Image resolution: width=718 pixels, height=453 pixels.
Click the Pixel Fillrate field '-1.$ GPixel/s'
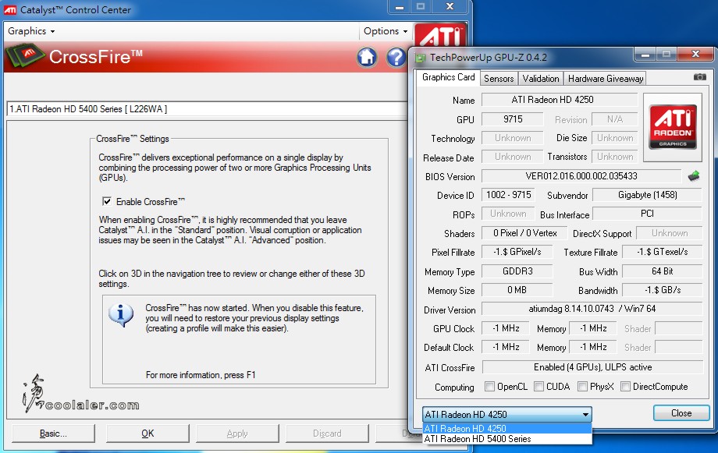click(x=517, y=252)
